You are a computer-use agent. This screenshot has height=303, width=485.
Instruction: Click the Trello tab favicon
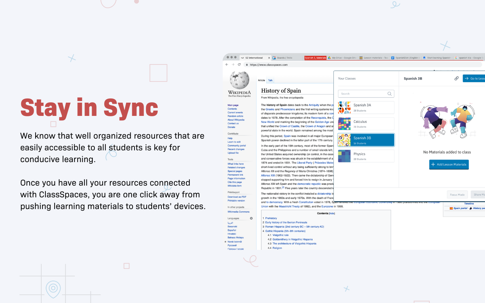click(x=274, y=58)
